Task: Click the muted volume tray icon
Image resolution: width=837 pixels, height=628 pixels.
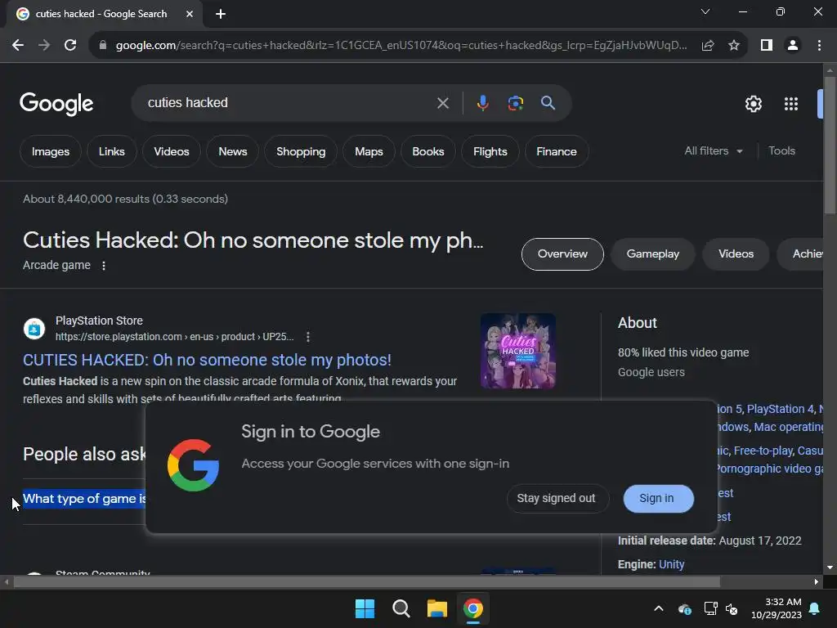Action: click(732, 608)
